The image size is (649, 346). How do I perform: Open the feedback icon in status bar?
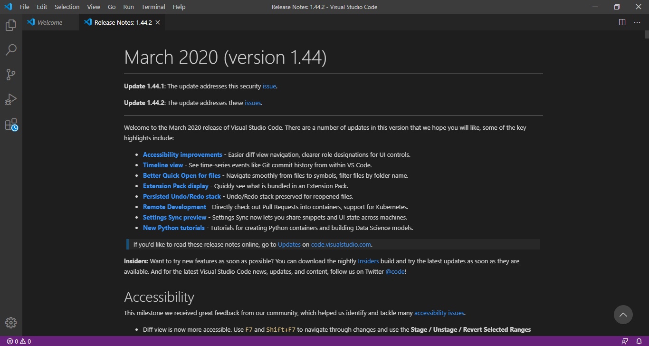click(x=625, y=341)
